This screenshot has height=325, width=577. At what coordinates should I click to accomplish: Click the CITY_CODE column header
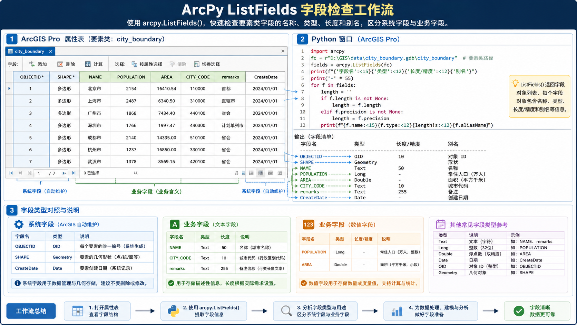click(198, 77)
